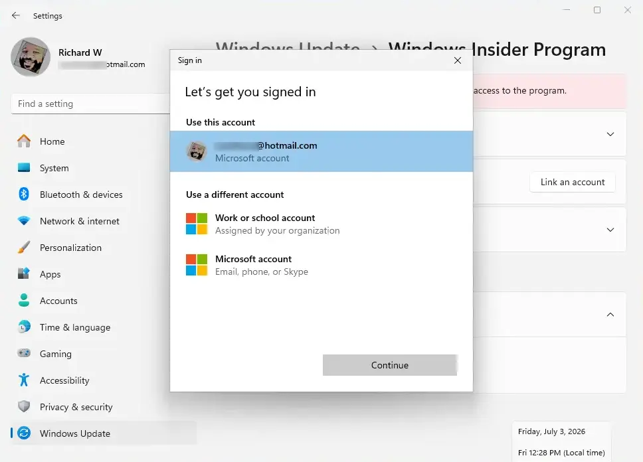Screen dimensions: 643x462
Task: Click the hotmail account avatar in dialog
Action: pyautogui.click(x=197, y=151)
